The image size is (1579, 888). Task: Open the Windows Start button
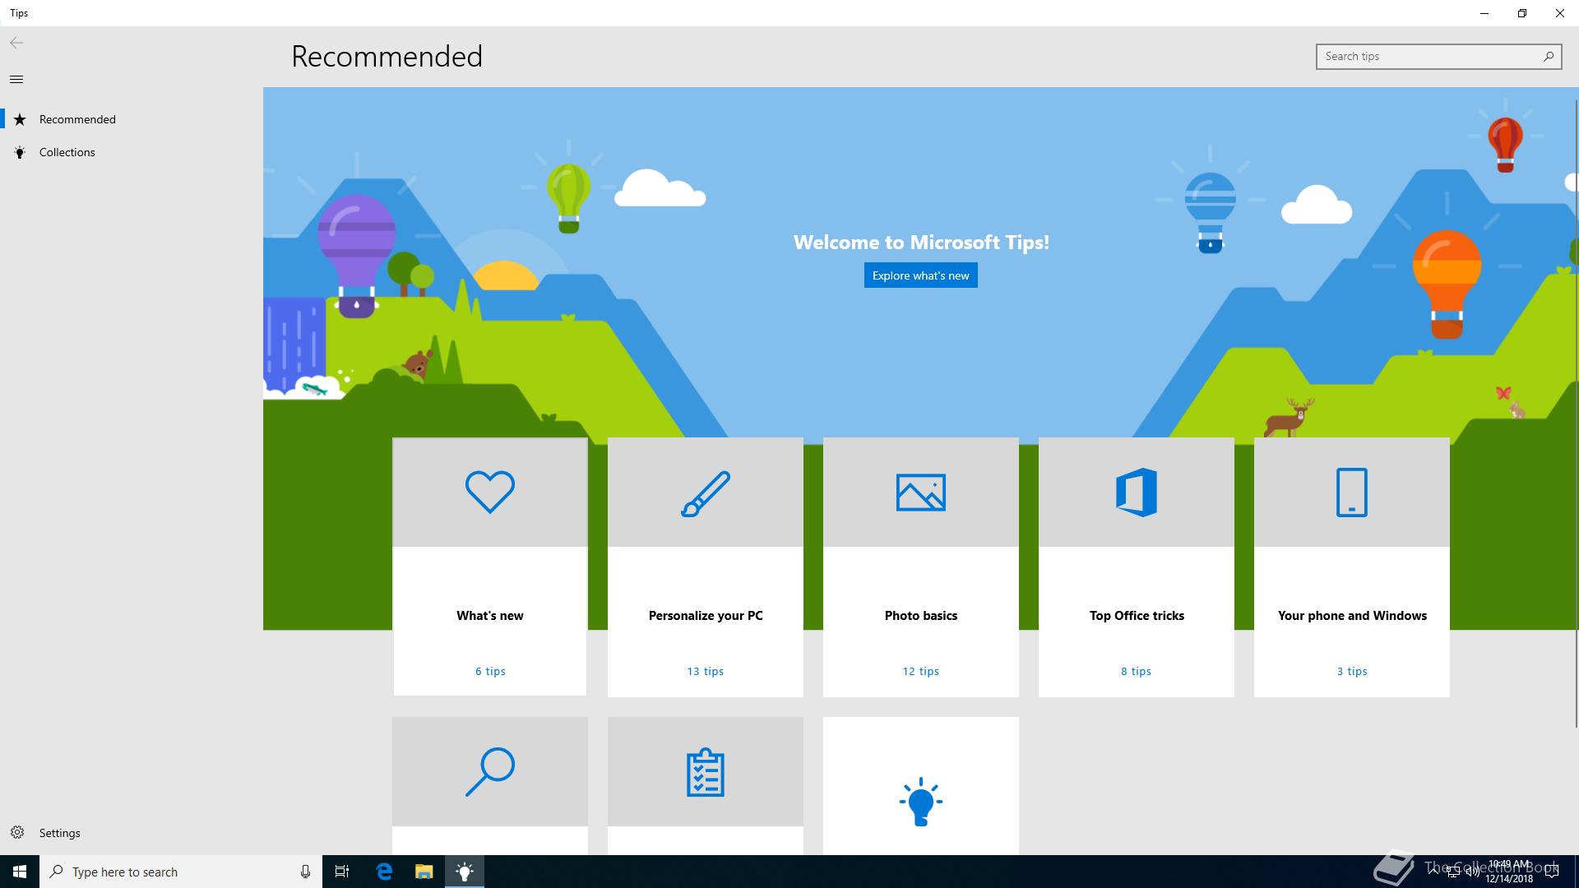(x=20, y=872)
